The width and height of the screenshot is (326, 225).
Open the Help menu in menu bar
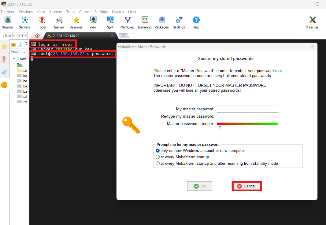(x=132, y=12)
